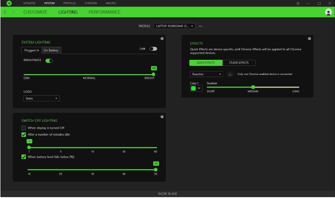
Task: Open the Profile dropdown
Action: click(174, 26)
